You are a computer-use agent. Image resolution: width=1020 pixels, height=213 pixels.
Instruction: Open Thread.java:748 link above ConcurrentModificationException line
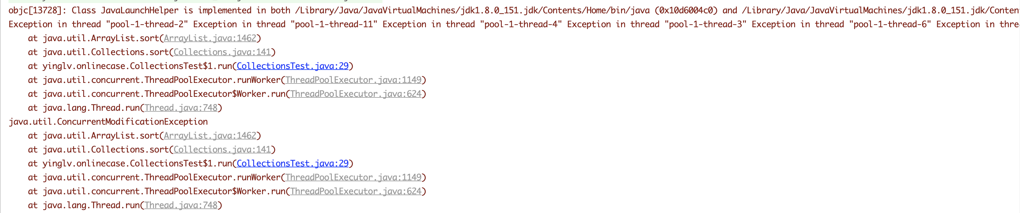pos(181,108)
